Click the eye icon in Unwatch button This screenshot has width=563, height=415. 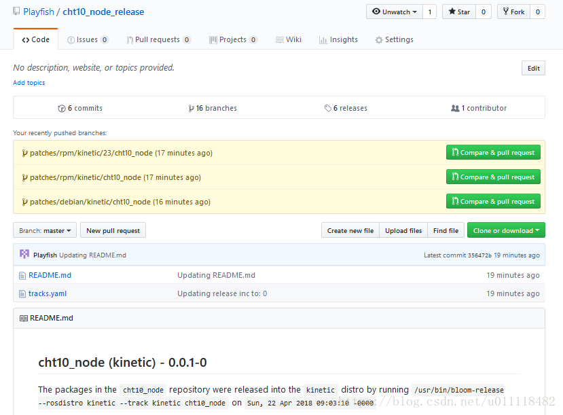coord(376,12)
